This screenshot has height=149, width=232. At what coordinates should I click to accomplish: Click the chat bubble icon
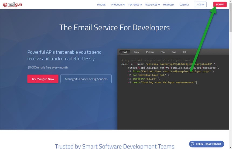[192, 144]
